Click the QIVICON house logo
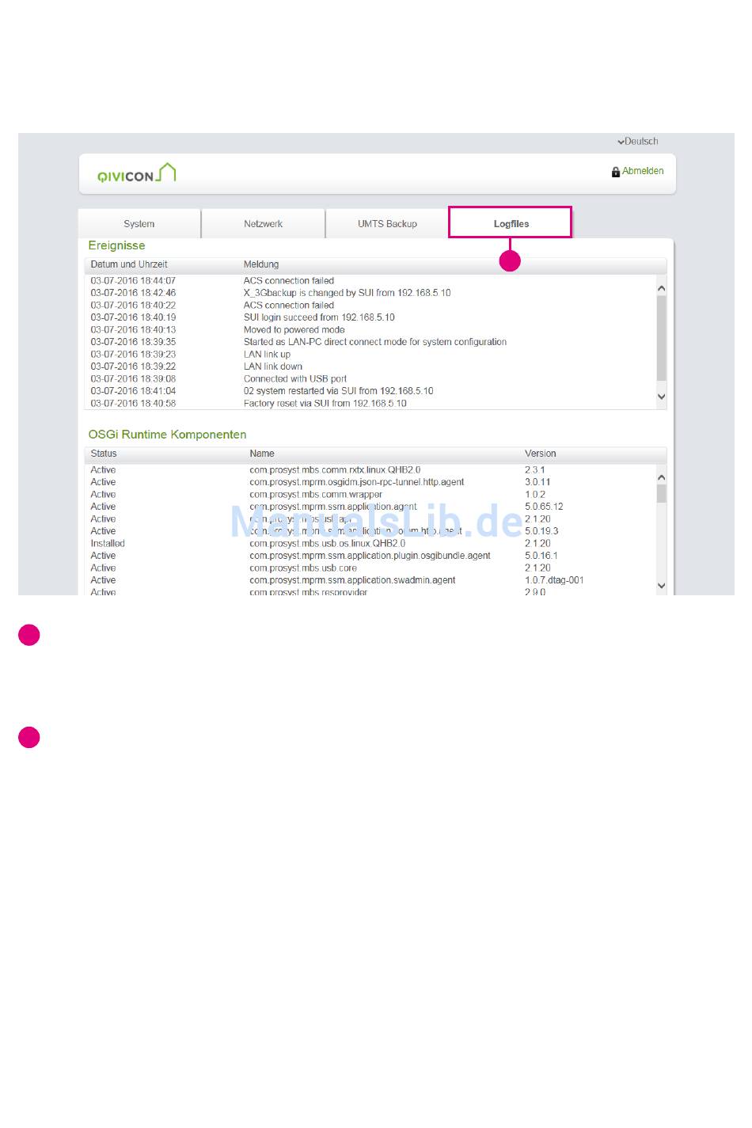This screenshot has width=752, height=1128. click(136, 173)
